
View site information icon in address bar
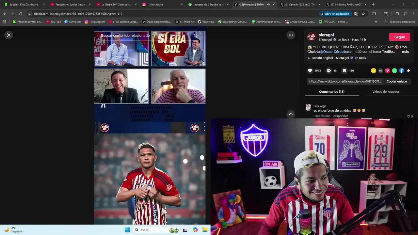tap(30, 14)
